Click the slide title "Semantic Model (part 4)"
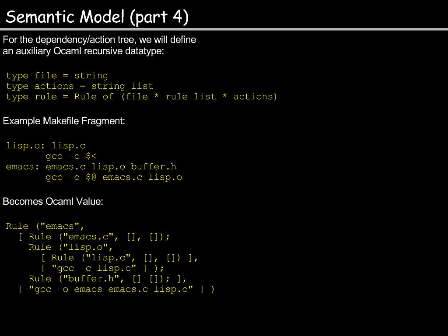The width and height of the screenshot is (448, 336). coord(97,17)
